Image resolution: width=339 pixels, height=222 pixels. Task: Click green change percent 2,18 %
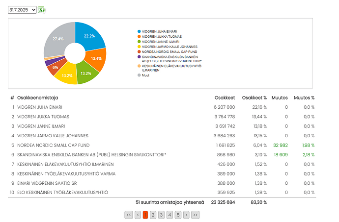pyautogui.click(x=309, y=155)
